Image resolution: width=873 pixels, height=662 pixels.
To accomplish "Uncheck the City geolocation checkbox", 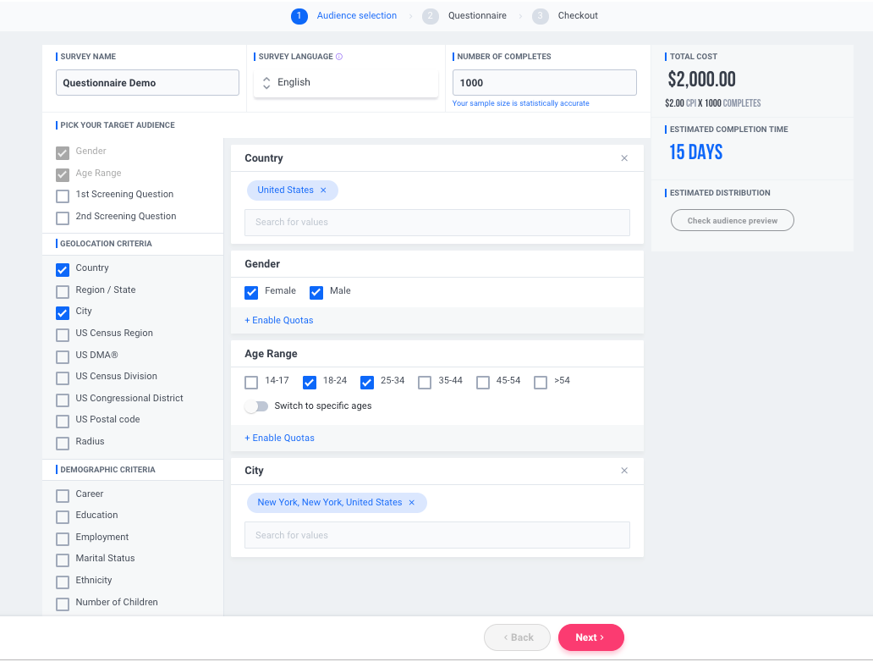I will (x=63, y=313).
